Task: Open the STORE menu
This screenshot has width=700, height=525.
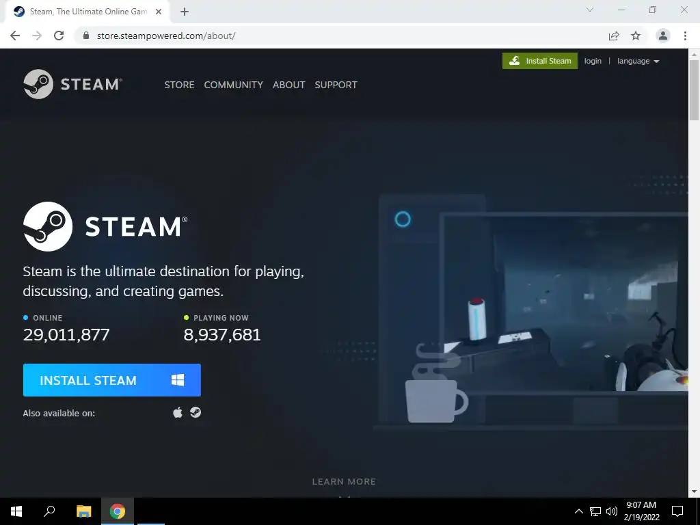Action: pos(180,85)
